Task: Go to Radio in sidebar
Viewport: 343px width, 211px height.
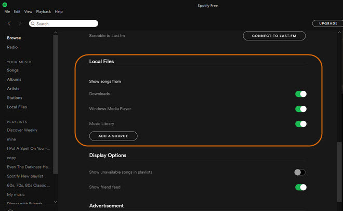Action: click(x=12, y=47)
